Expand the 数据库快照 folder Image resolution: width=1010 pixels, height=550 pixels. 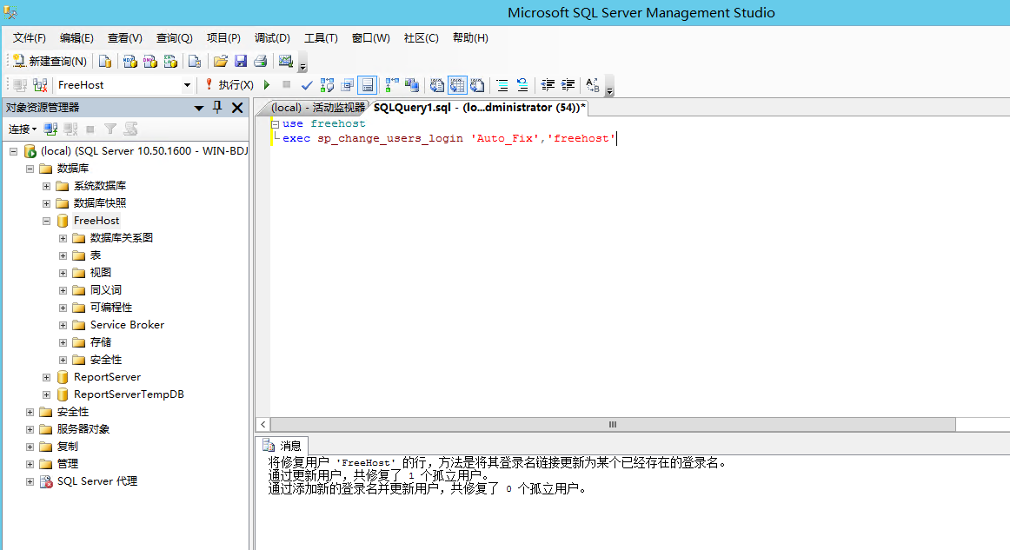coord(46,203)
